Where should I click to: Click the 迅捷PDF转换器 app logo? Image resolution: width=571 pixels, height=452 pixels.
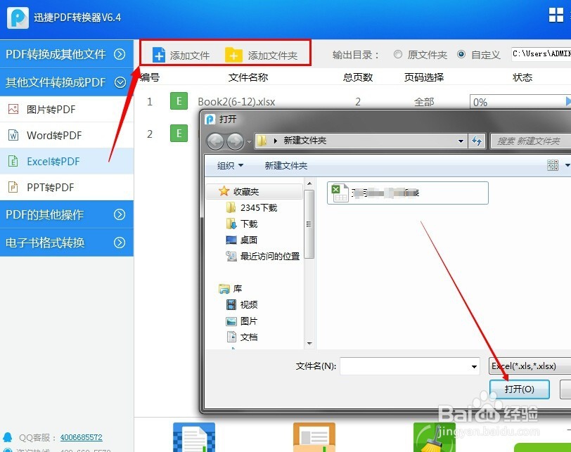(x=18, y=18)
